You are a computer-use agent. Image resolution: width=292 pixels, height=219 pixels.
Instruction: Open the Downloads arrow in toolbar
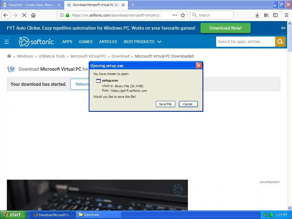pos(257,15)
